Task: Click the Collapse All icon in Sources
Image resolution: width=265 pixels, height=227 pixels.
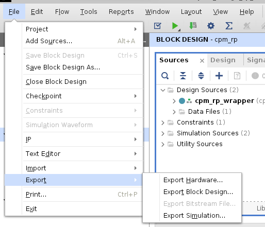Action: 183,76
